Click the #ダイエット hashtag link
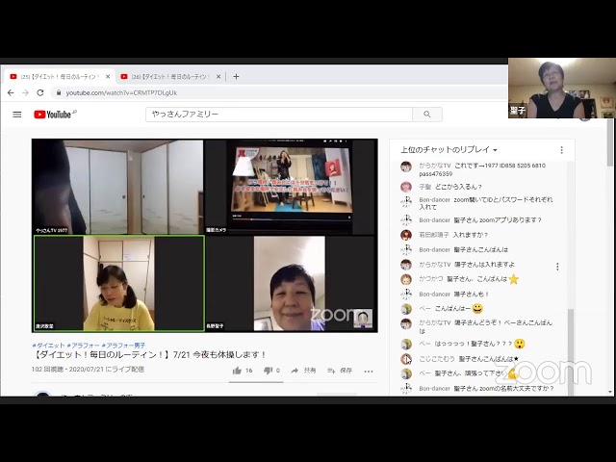The image size is (616, 462). click(48, 346)
